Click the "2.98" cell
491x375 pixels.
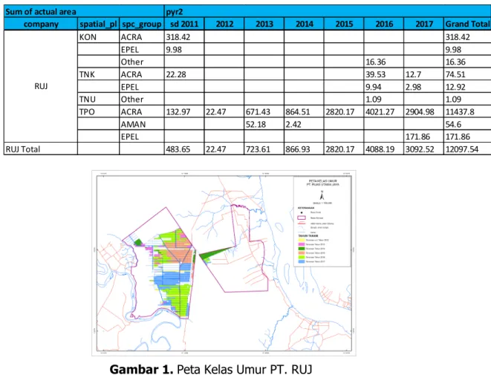tap(423, 87)
